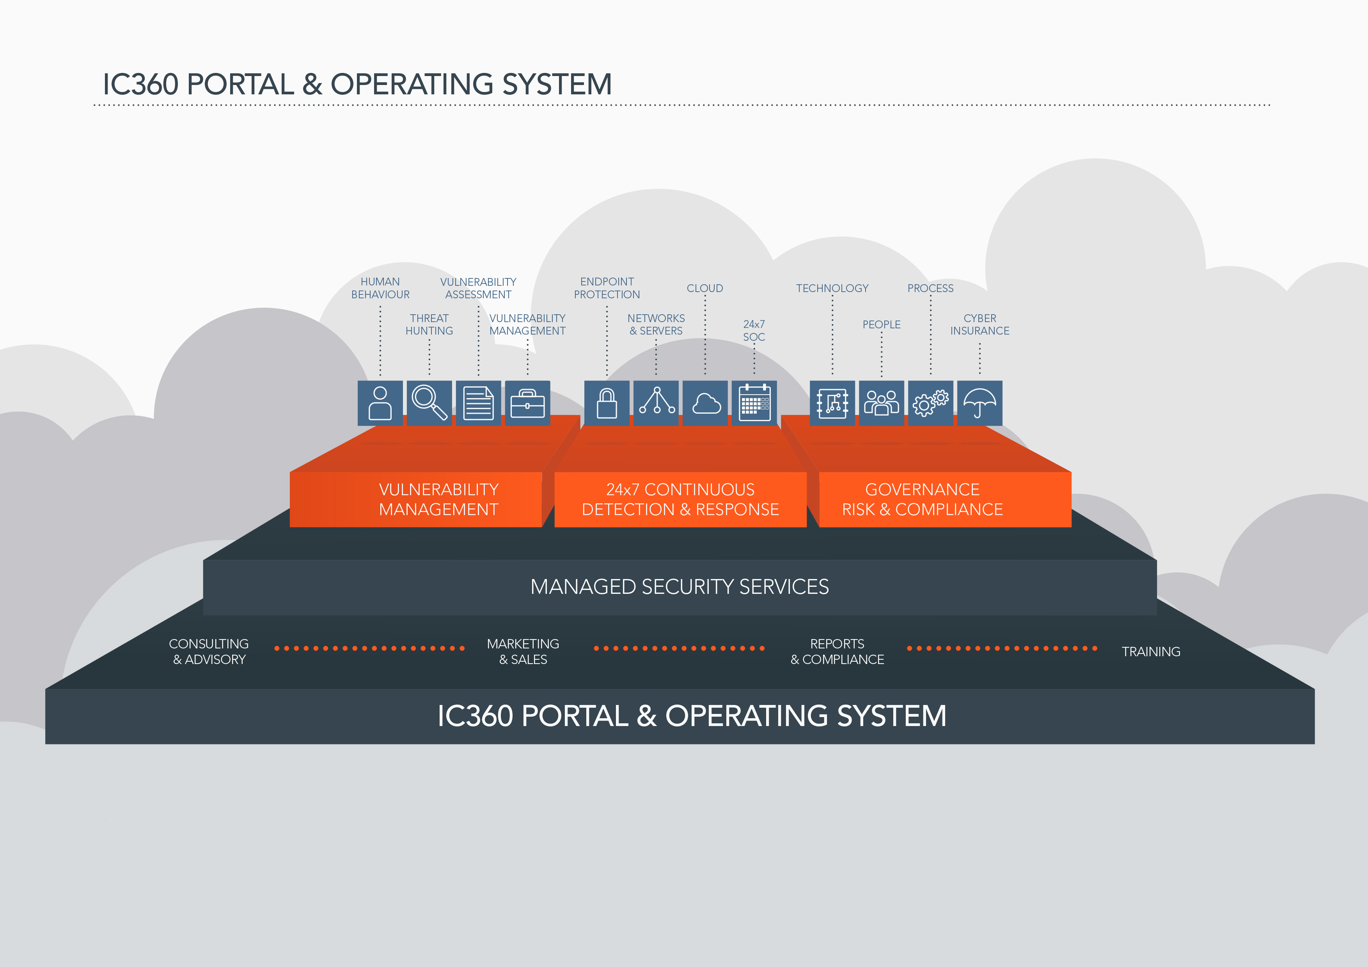Screen dimensions: 1368x967
Task: Click the Human Behaviour person icon
Action: (380, 403)
